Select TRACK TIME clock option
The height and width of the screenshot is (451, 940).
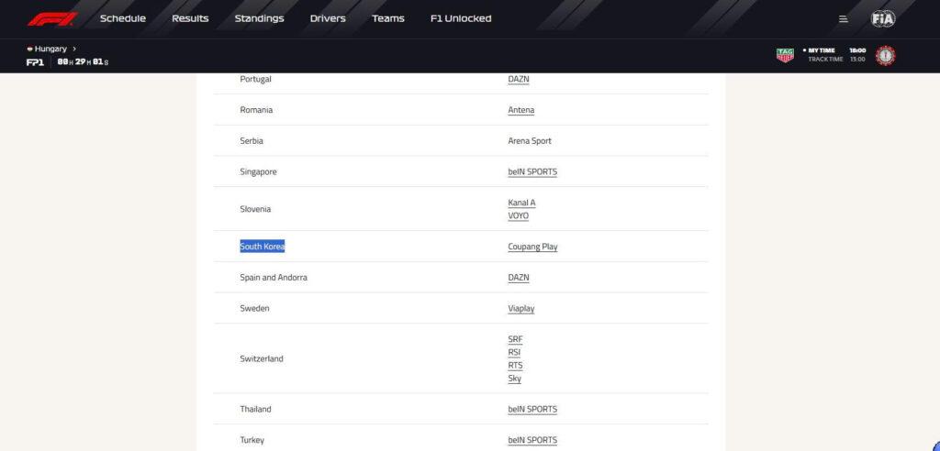pos(836,60)
